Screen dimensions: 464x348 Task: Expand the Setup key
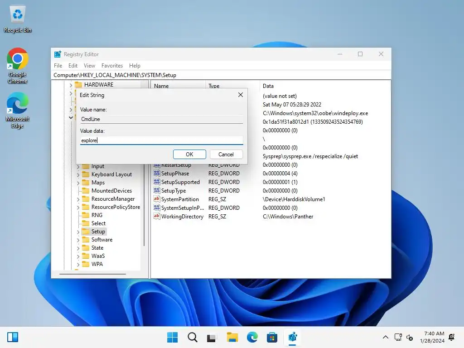coord(78,232)
